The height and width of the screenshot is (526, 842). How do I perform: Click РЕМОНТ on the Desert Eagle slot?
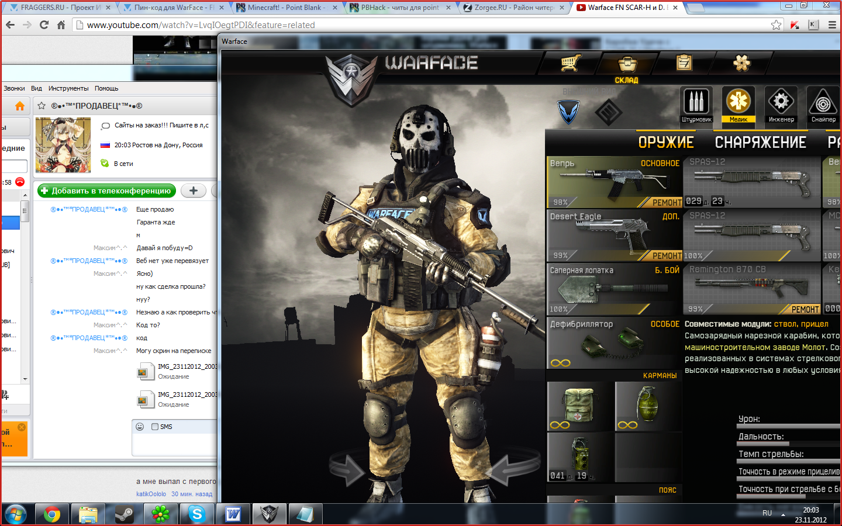pos(667,255)
